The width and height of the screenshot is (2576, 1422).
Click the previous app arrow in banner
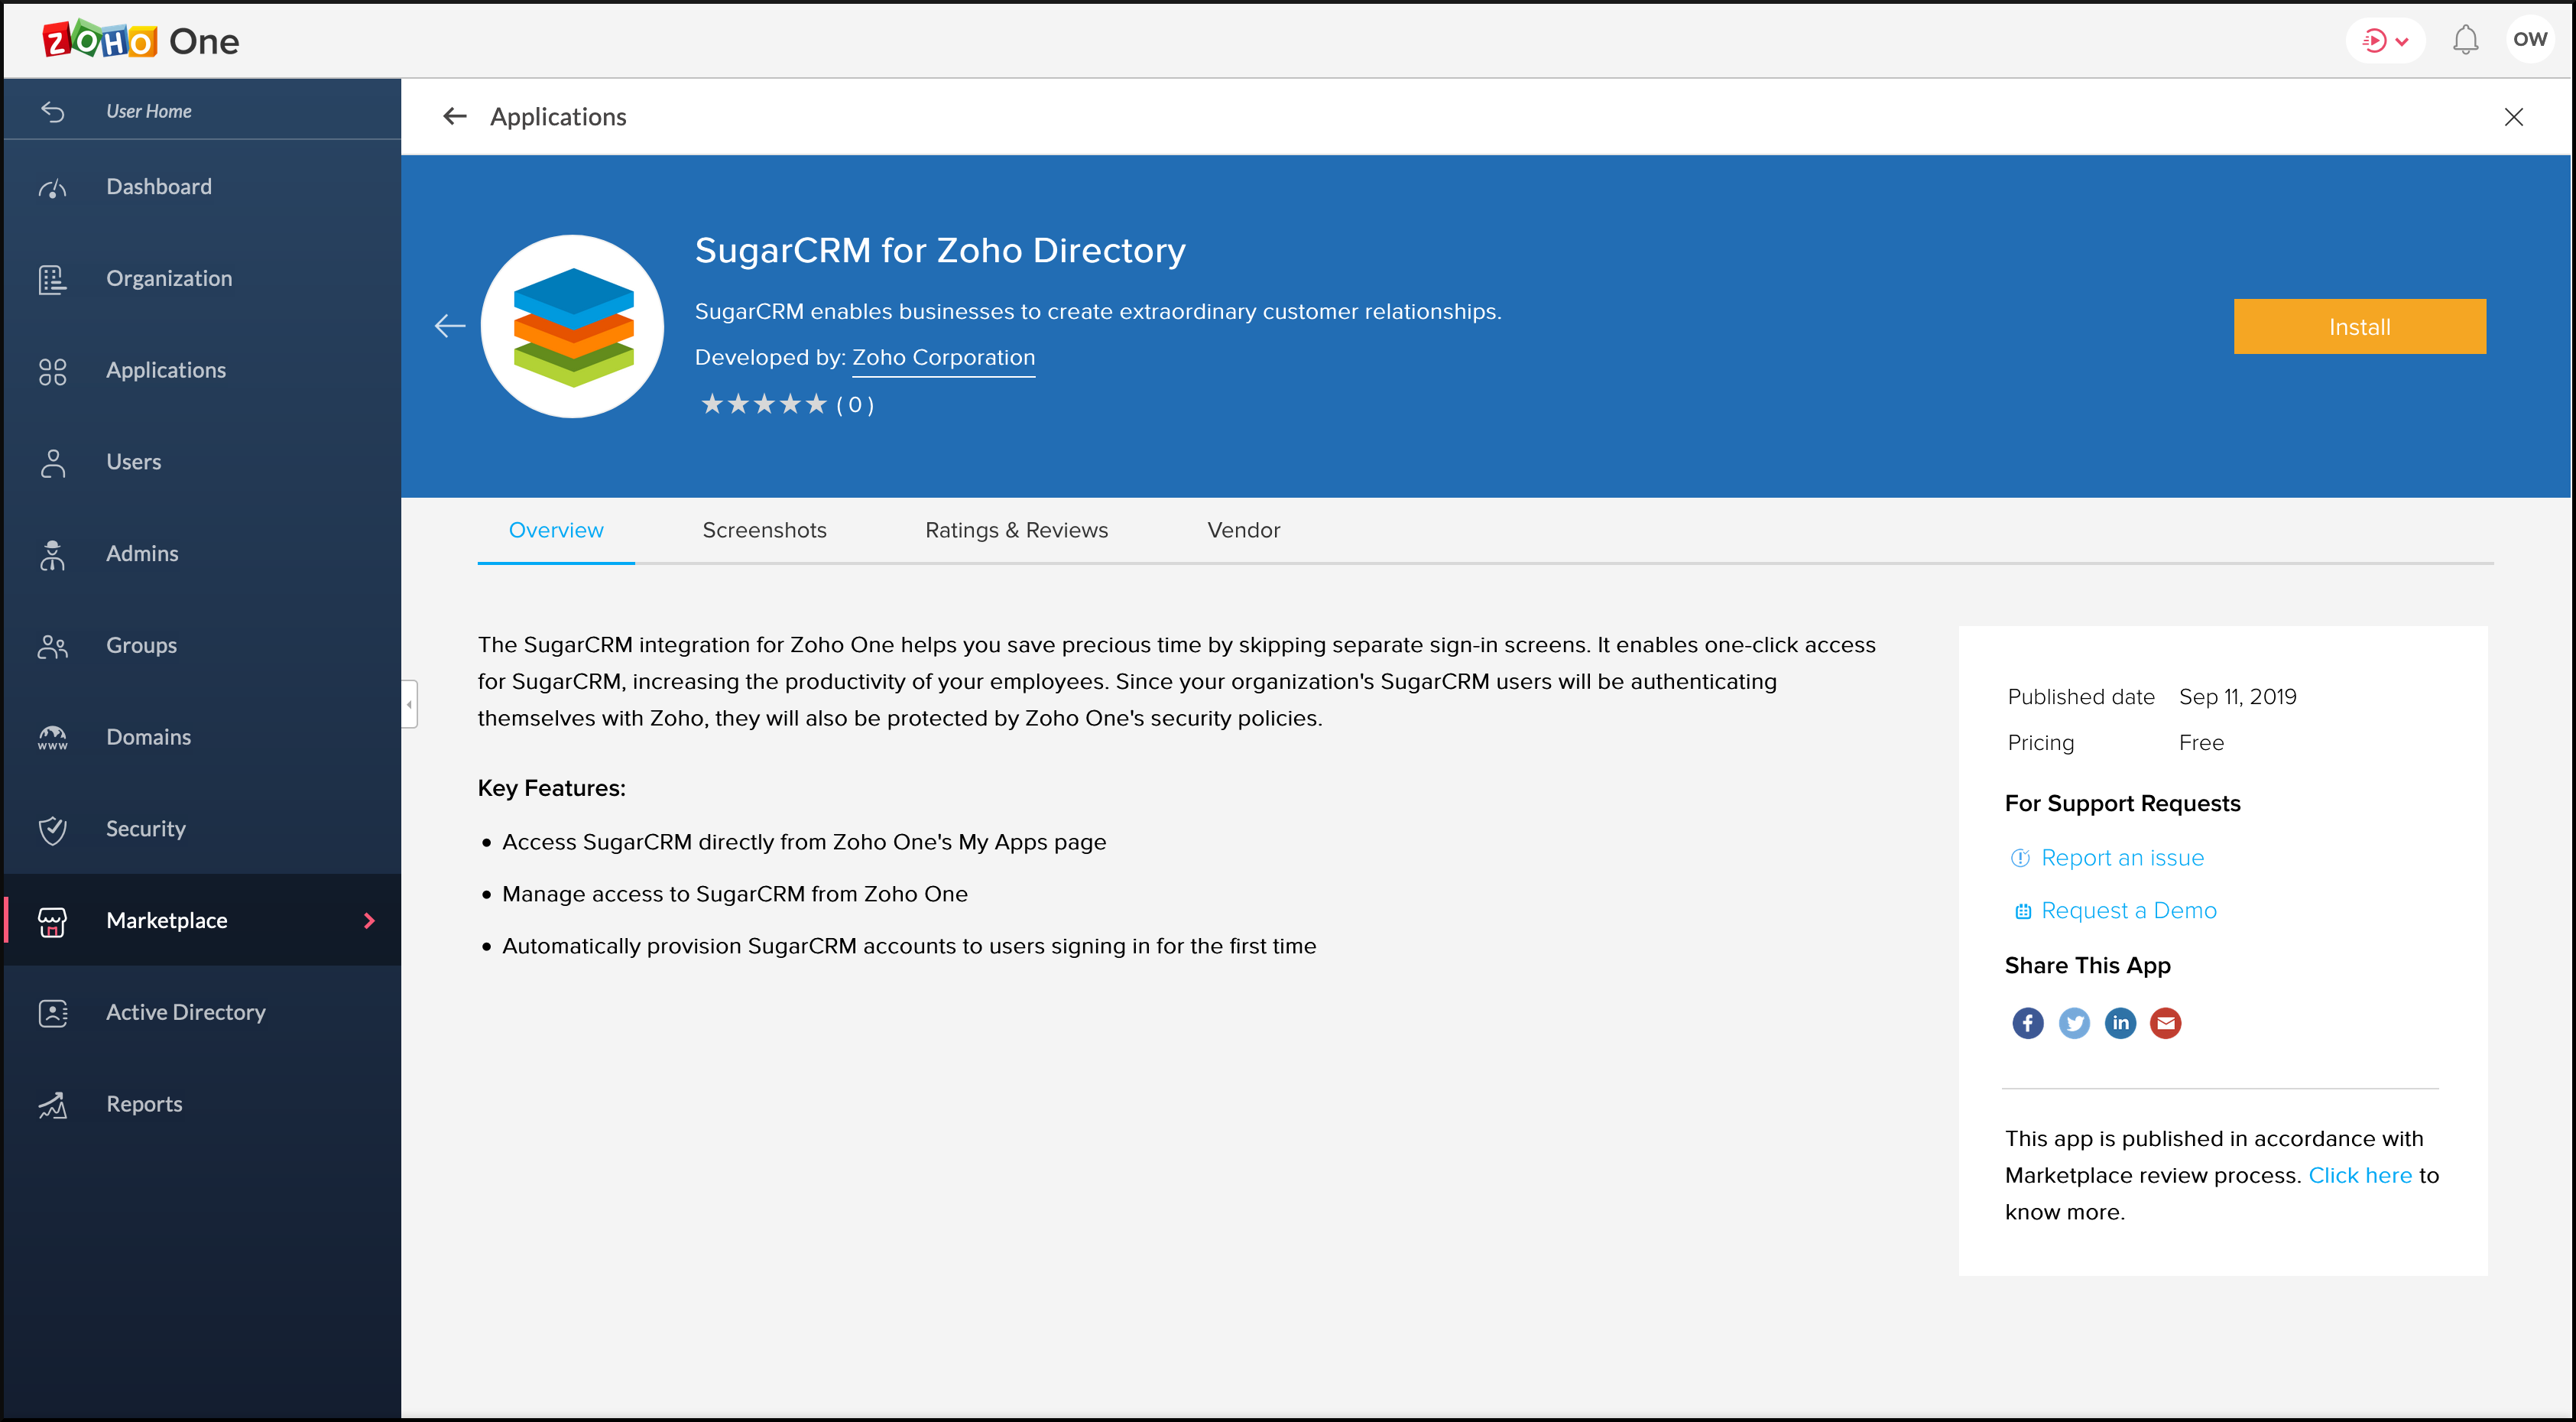(450, 326)
